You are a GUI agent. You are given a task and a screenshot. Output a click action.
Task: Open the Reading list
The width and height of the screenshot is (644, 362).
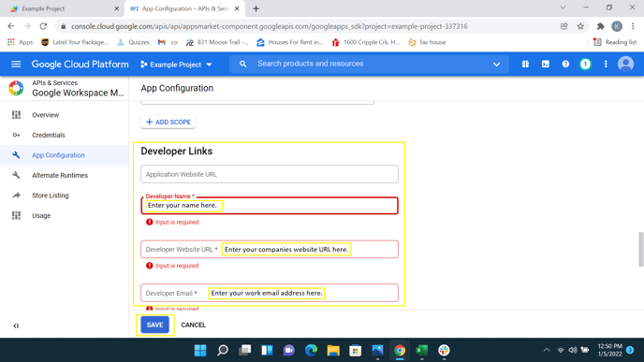(615, 42)
